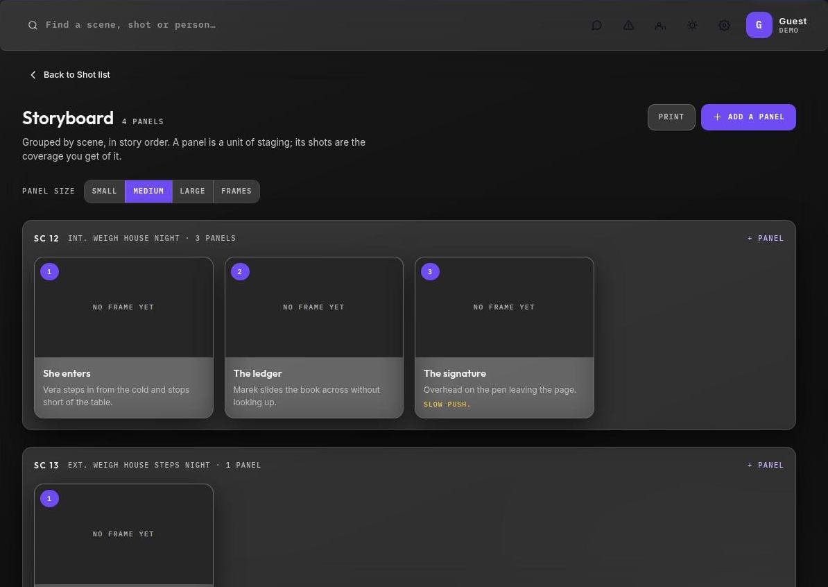Image resolution: width=828 pixels, height=587 pixels.
Task: Add a panel to scene 13
Action: click(x=765, y=466)
